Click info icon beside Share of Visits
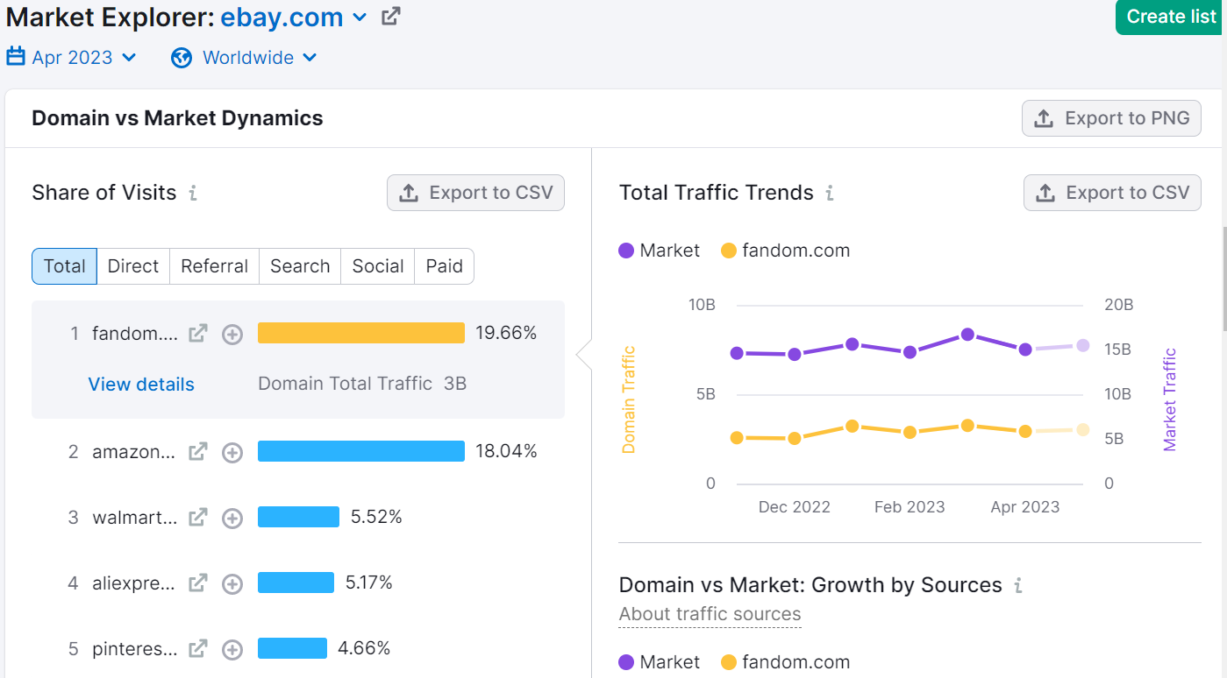This screenshot has width=1227, height=678. (193, 193)
